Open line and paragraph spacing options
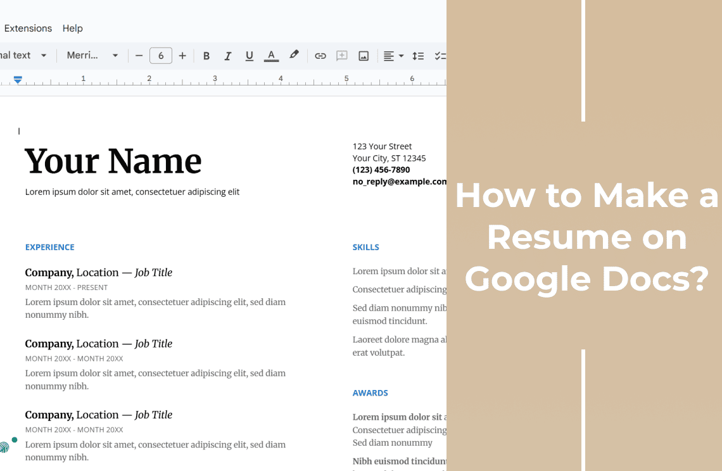The height and width of the screenshot is (471, 722). coord(418,56)
